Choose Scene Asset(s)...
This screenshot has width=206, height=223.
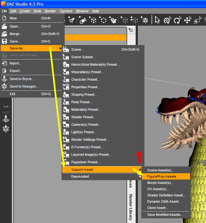166,170
